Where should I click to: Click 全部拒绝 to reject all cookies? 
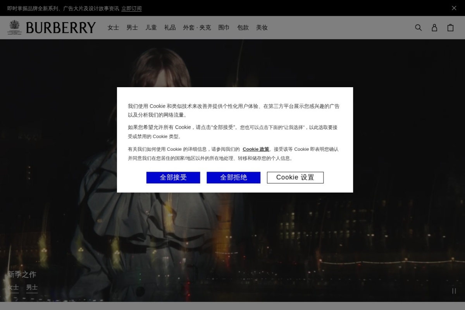[234, 177]
